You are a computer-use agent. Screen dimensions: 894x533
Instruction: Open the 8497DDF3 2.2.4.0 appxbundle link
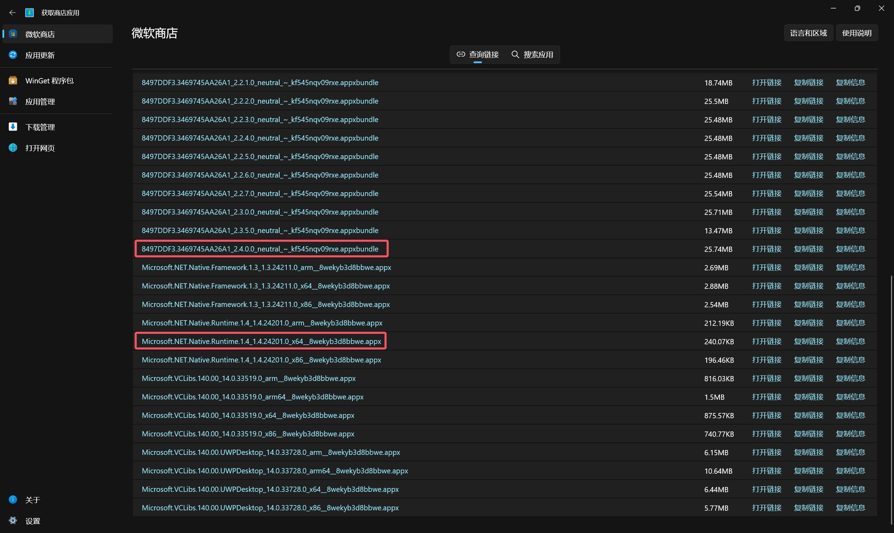pyautogui.click(x=260, y=138)
